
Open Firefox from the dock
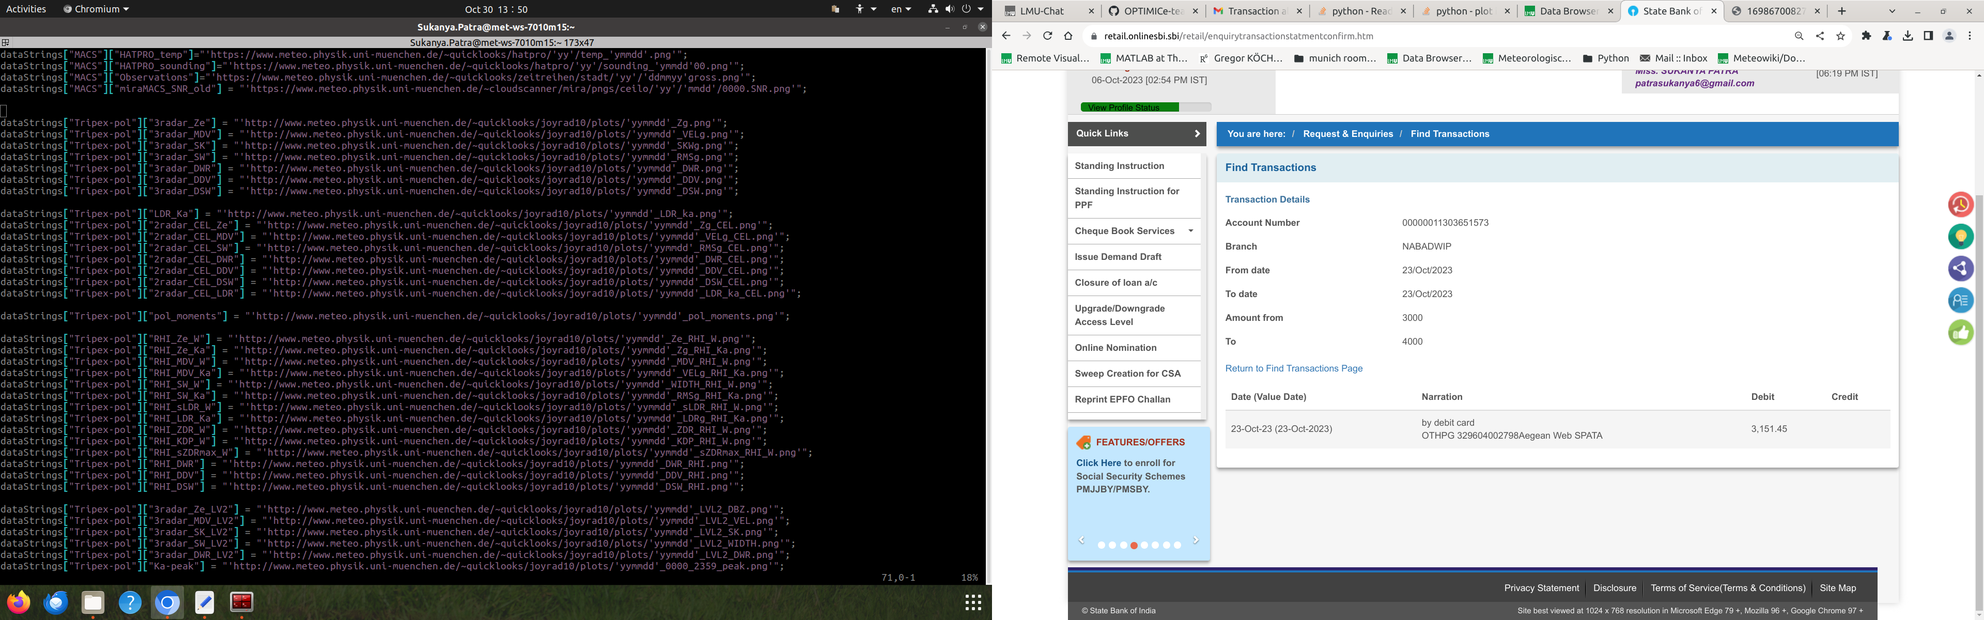coord(19,602)
